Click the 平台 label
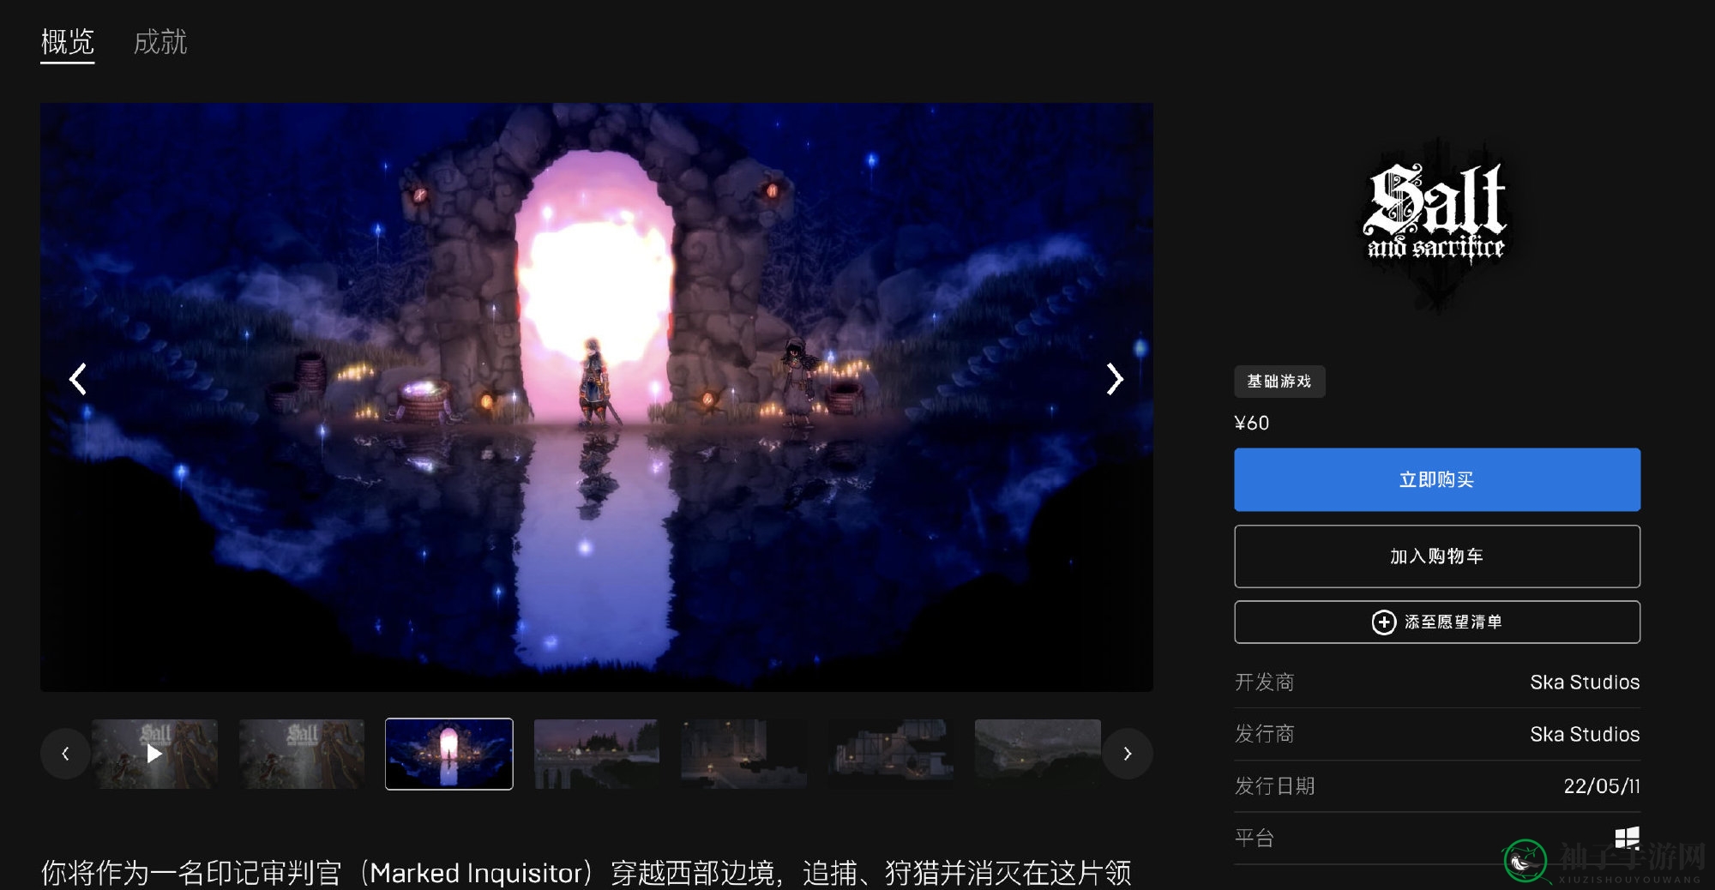Screen dimensions: 1715x890 [1255, 838]
